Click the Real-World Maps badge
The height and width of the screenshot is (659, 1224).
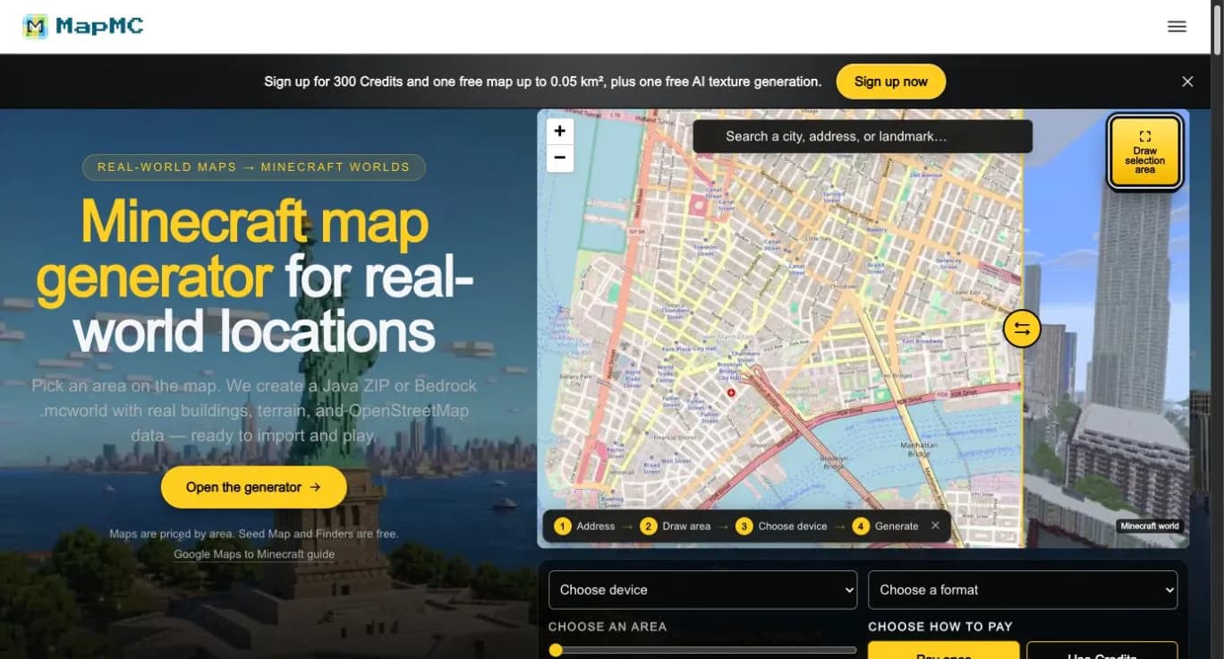pos(253,167)
